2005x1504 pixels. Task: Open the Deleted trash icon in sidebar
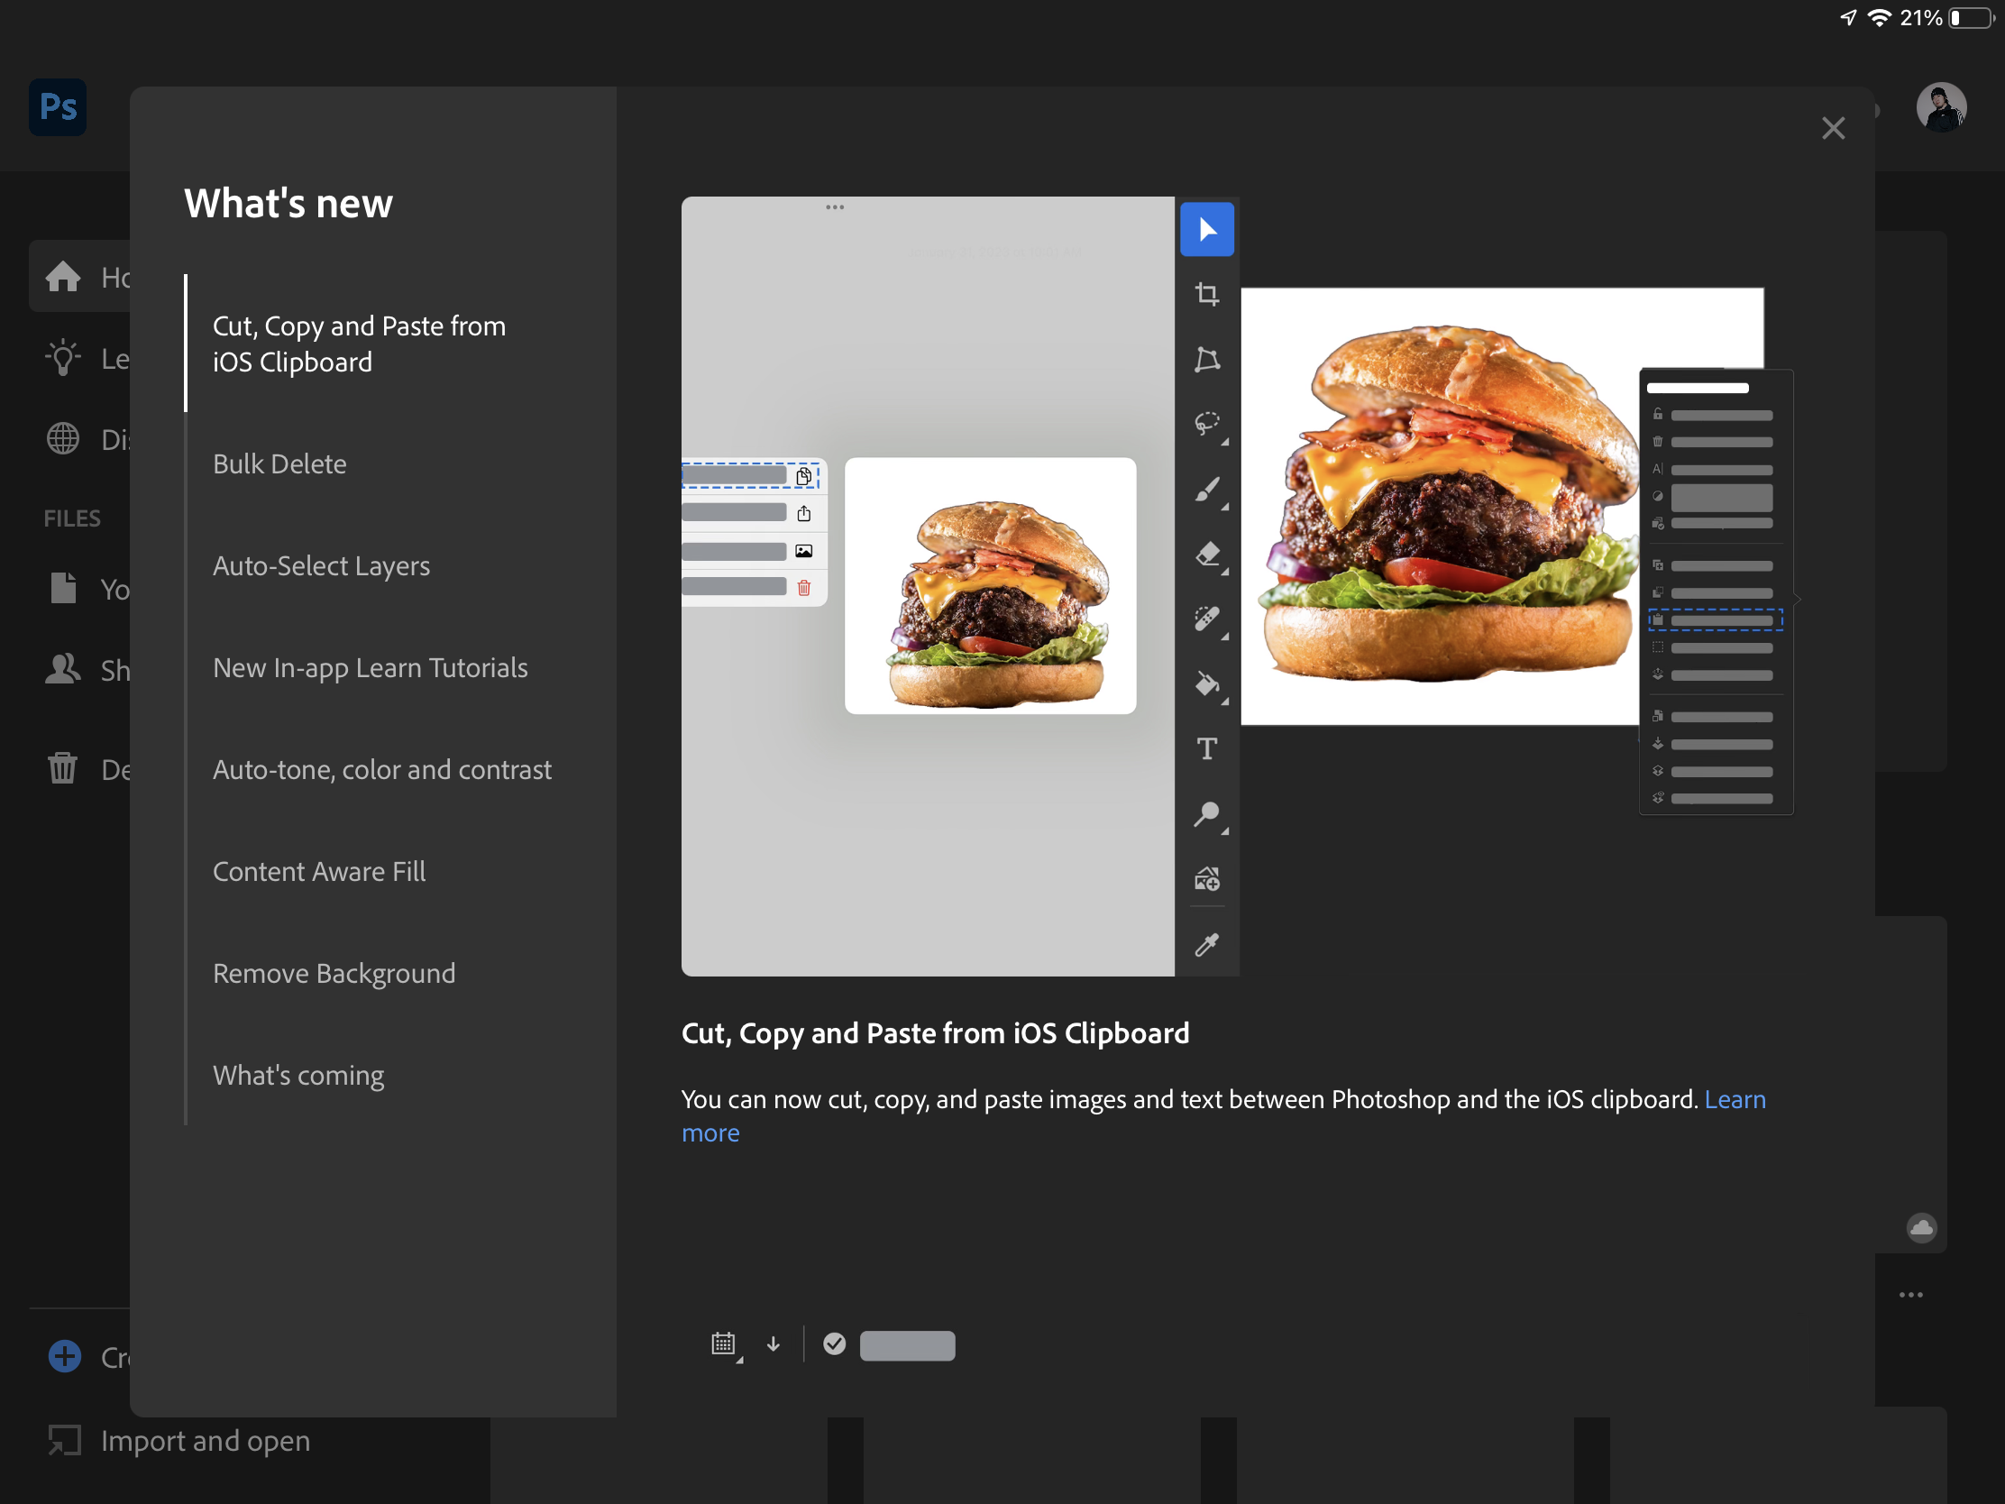pos(63,769)
